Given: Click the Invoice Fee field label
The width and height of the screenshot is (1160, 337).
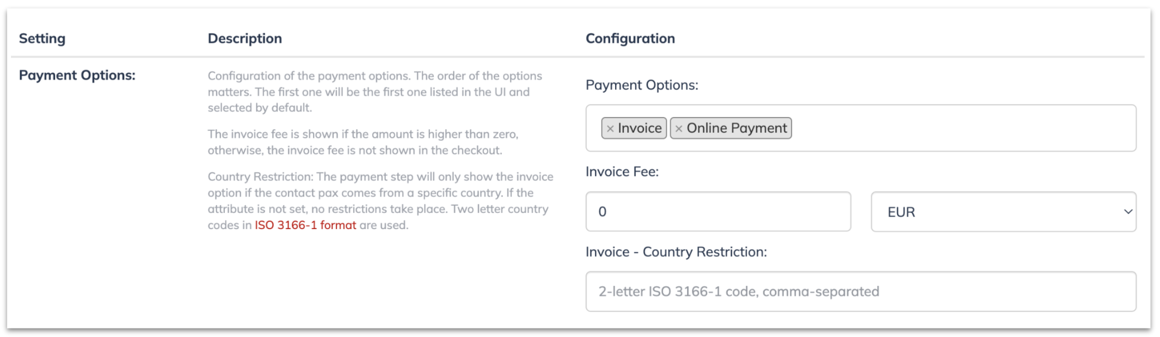Looking at the screenshot, I should [622, 171].
